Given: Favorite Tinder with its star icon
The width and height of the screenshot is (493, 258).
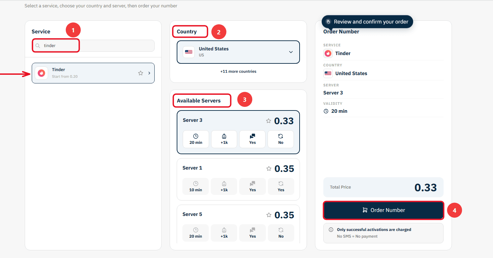Looking at the screenshot, I should pyautogui.click(x=141, y=73).
